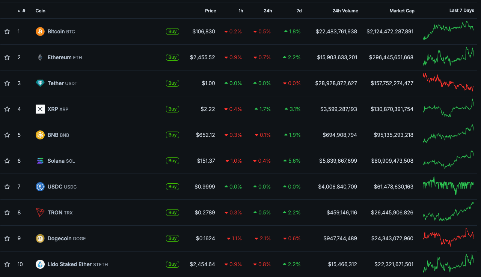The image size is (481, 277).
Task: Open Bitcoin 7-day sparkline chart
Action: [x=448, y=31]
